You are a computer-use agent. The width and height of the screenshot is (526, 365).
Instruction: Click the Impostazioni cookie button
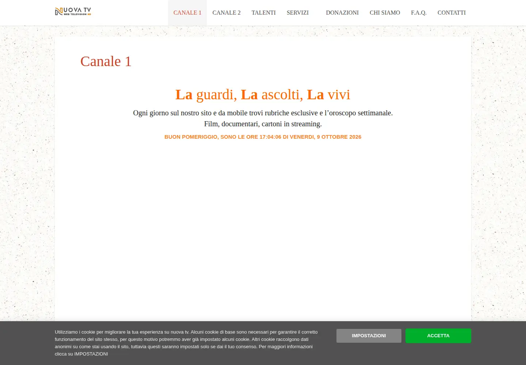click(x=369, y=336)
